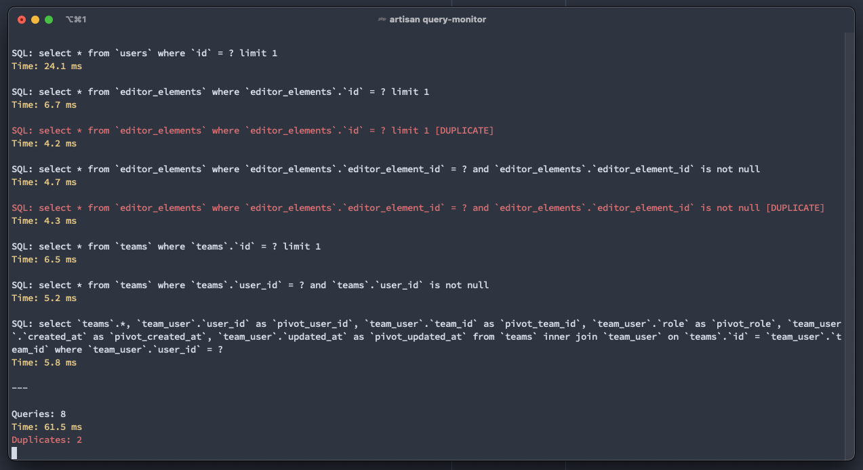Click the yellow minimize window button

[35, 20]
